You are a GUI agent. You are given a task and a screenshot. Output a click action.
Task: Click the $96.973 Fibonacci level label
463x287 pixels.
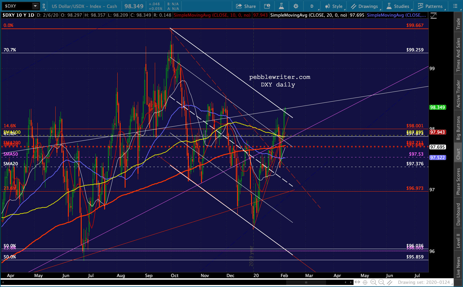(415, 188)
